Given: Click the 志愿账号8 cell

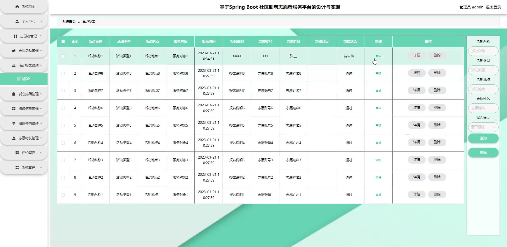Looking at the screenshot, I should click(x=265, y=73).
